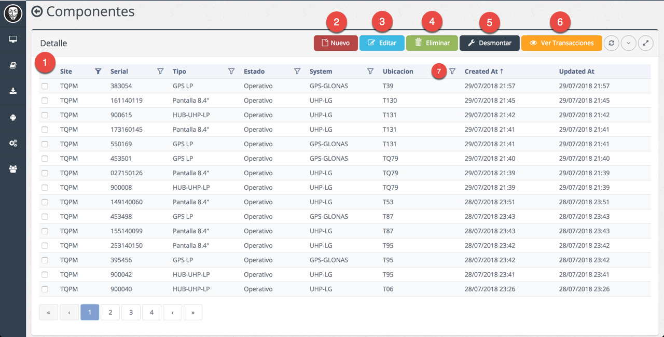
Task: Click the Editar button
Action: (382, 43)
